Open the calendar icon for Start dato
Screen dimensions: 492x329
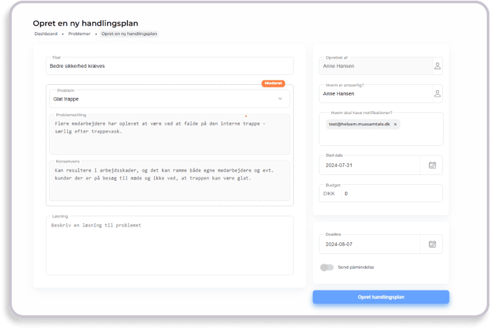coord(432,165)
